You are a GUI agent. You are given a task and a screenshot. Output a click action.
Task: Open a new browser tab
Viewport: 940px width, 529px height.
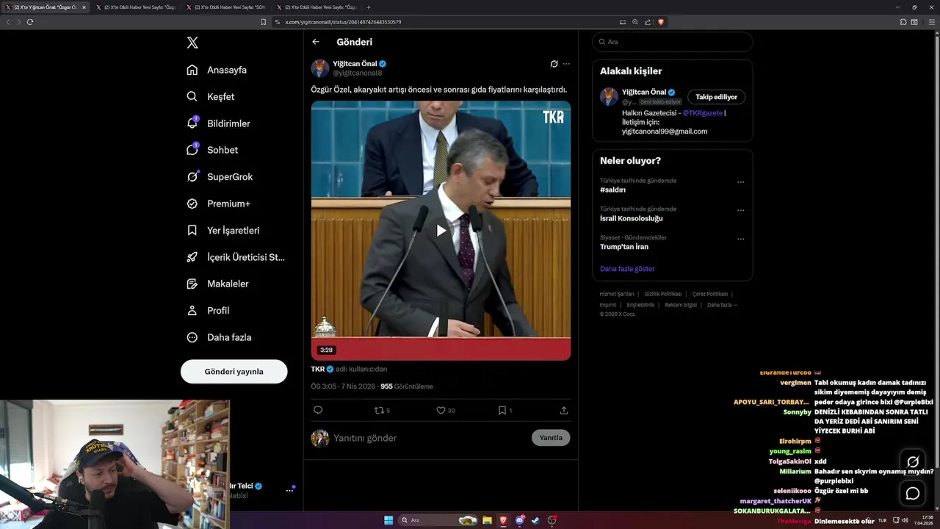[x=369, y=7]
